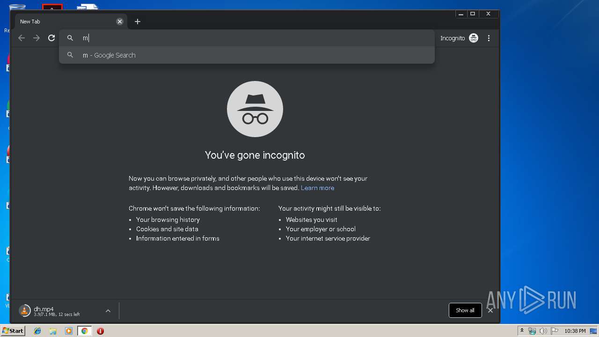Reload the page

click(51, 38)
